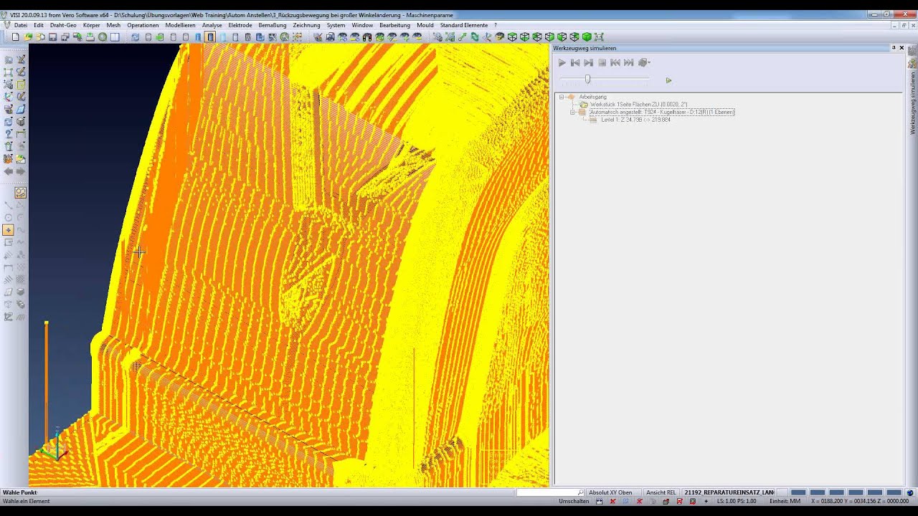Click the highlighted shaded view mode icon
This screenshot has height=516, width=918.
(x=210, y=37)
